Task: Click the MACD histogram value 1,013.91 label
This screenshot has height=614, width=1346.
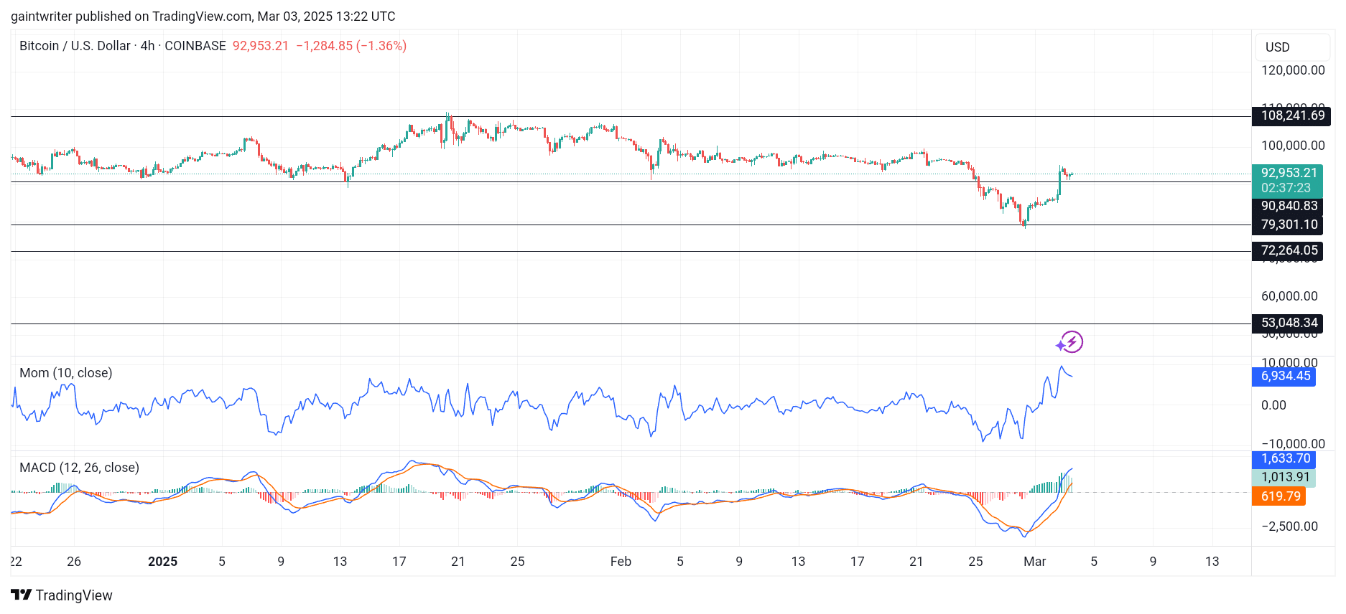Action: click(1284, 478)
